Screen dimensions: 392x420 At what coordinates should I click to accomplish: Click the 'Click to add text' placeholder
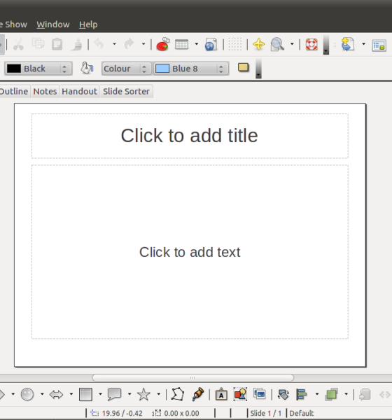tap(190, 252)
